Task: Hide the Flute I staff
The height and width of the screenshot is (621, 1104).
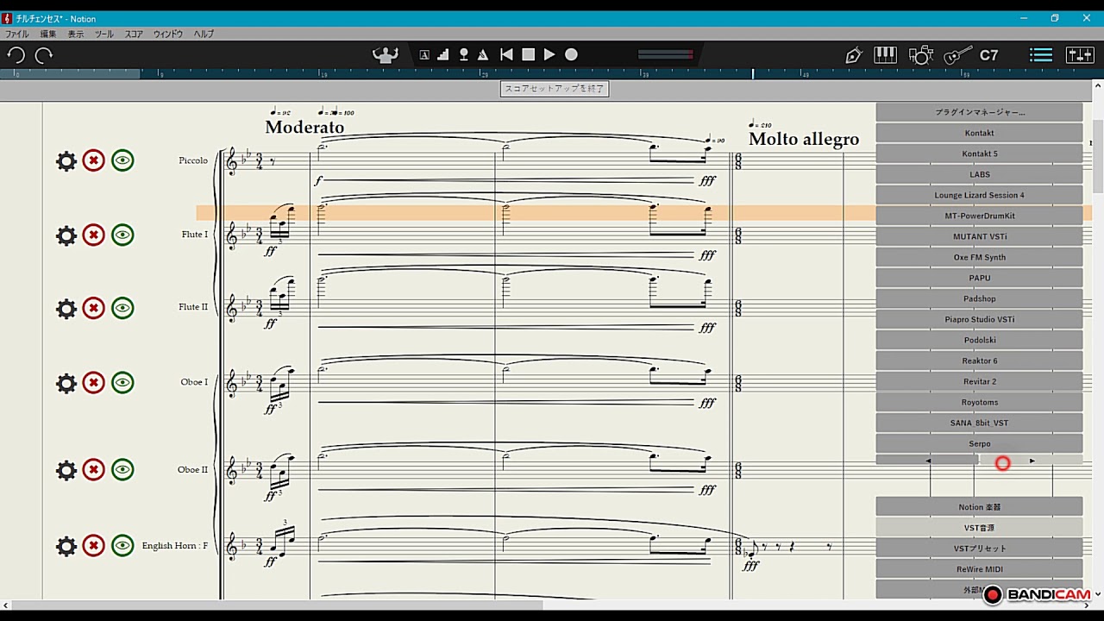Action: tap(122, 235)
